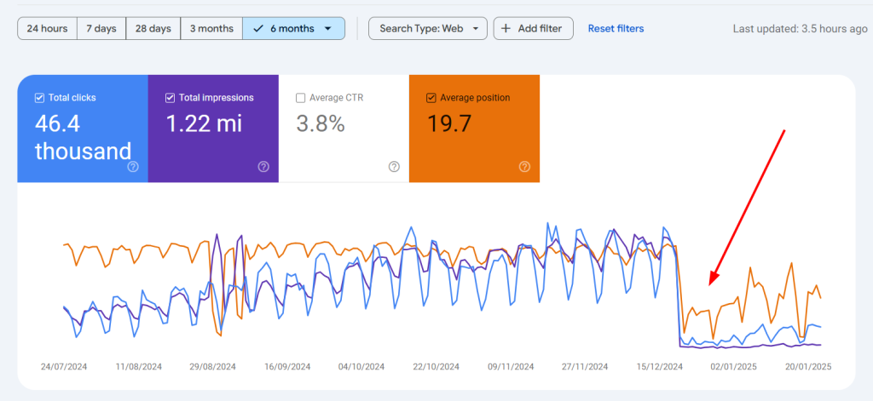Viewport: 873px width, 401px height.
Task: Click the 19.7 average position value
Action: click(448, 123)
